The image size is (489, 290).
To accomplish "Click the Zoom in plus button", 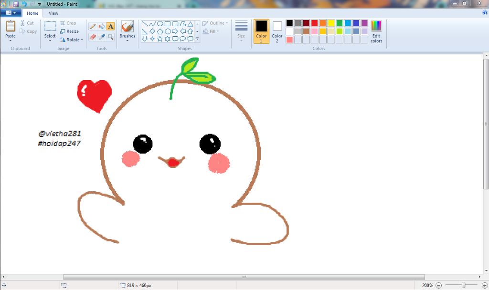I will [x=485, y=285].
